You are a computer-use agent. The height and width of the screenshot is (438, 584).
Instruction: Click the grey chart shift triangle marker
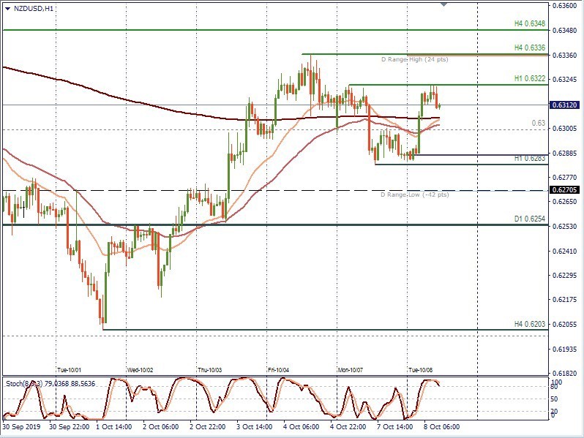coord(443,4)
